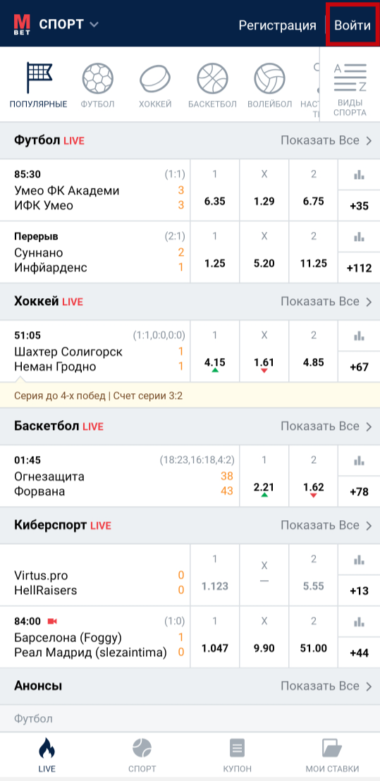Pick odds 6.35 for Умео ФК Академи
The width and height of the screenshot is (380, 781).
[x=215, y=190]
